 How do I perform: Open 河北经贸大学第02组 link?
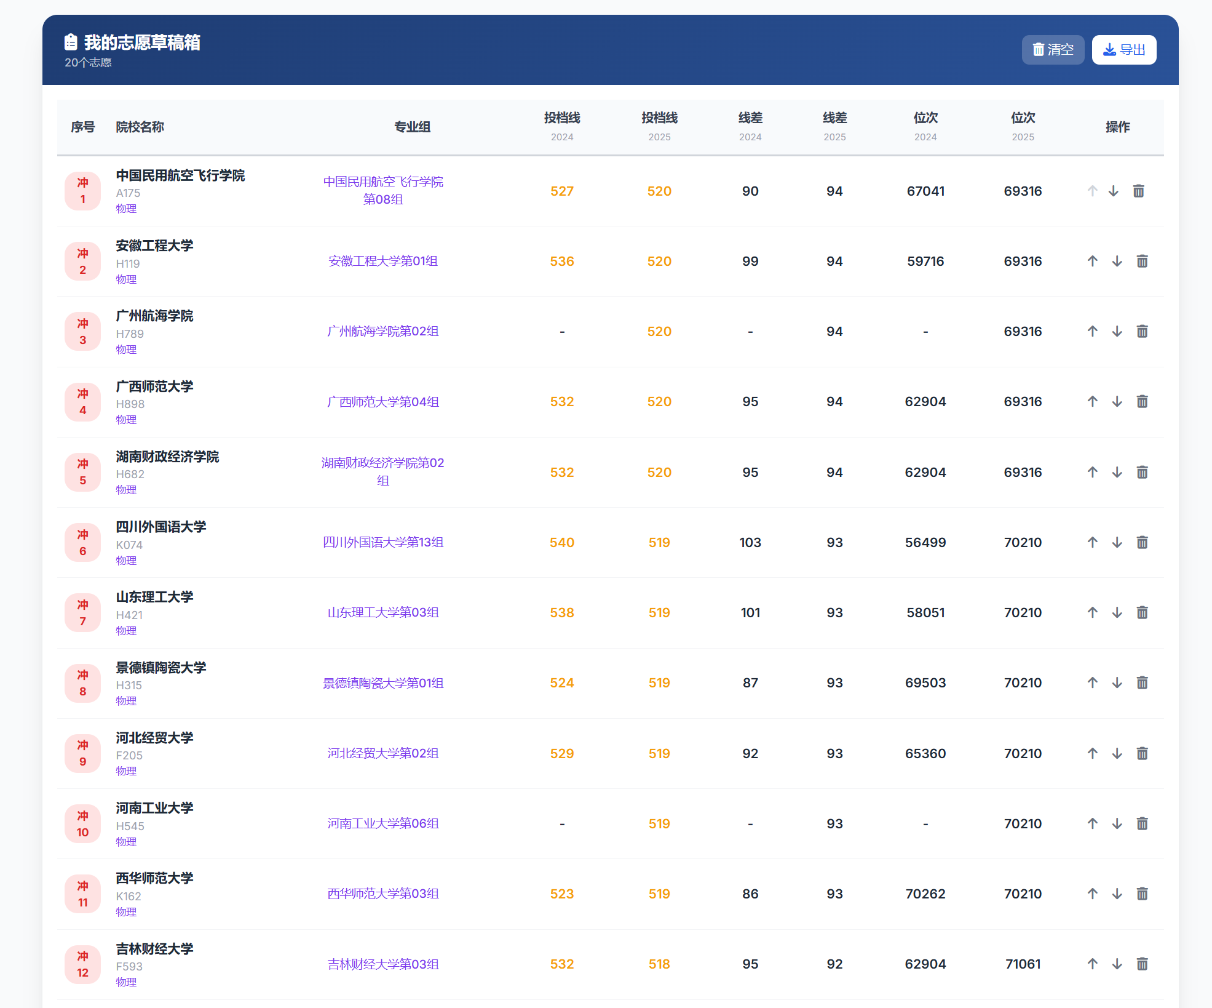tap(383, 754)
